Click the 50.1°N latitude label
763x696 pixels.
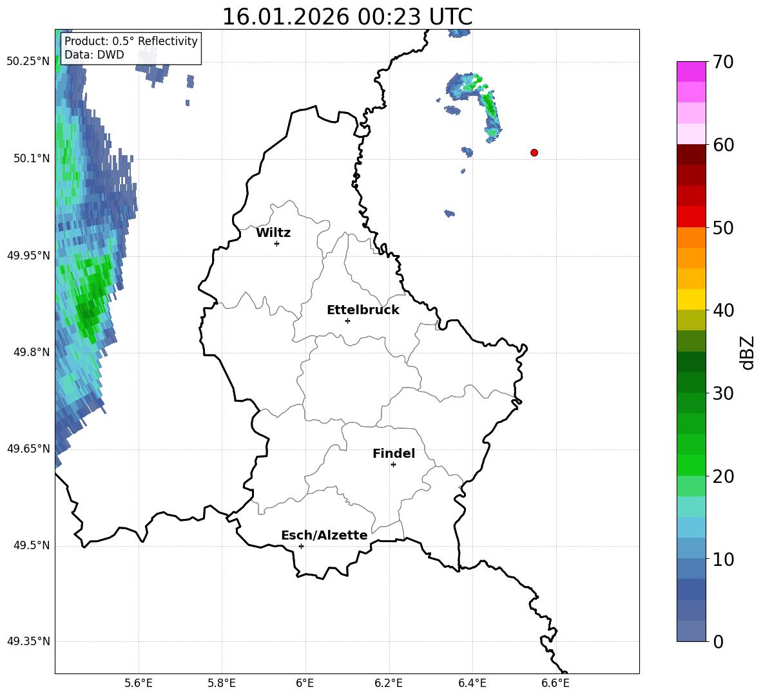click(32, 158)
